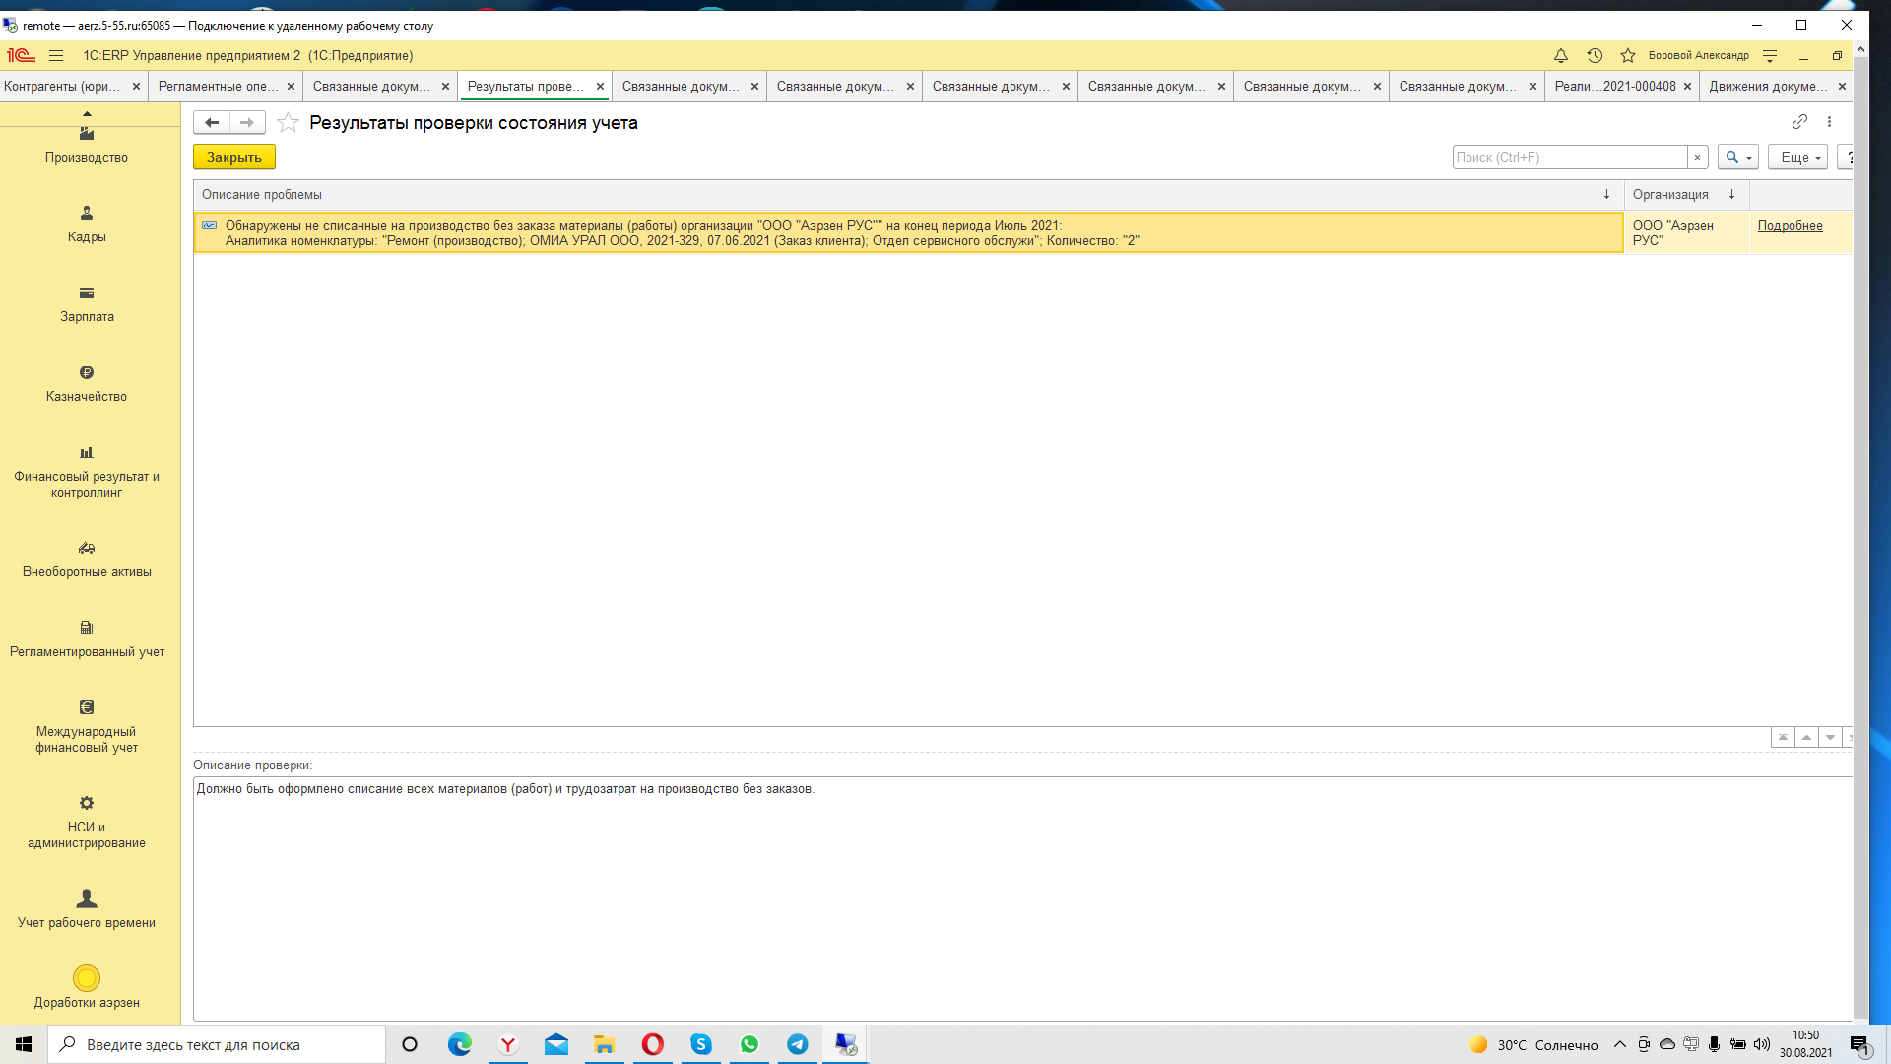Add page to favorites star
The image size is (1891, 1064).
pyautogui.click(x=288, y=123)
